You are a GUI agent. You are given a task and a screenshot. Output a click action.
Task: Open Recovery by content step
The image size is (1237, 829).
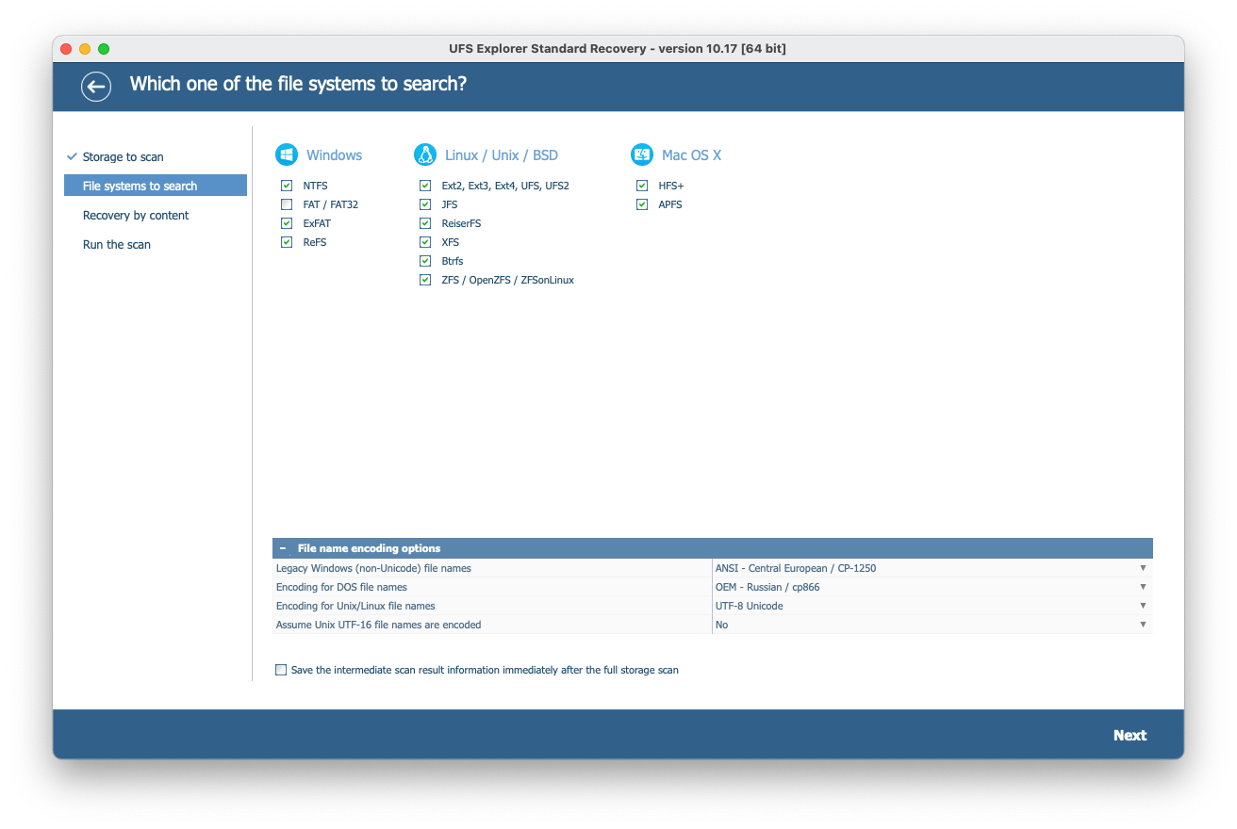(136, 215)
